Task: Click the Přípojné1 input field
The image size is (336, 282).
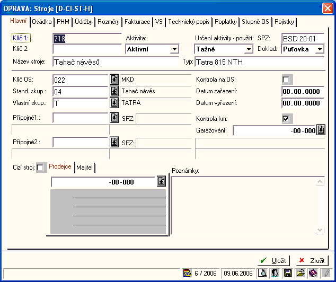Action: pyautogui.click(x=81, y=118)
